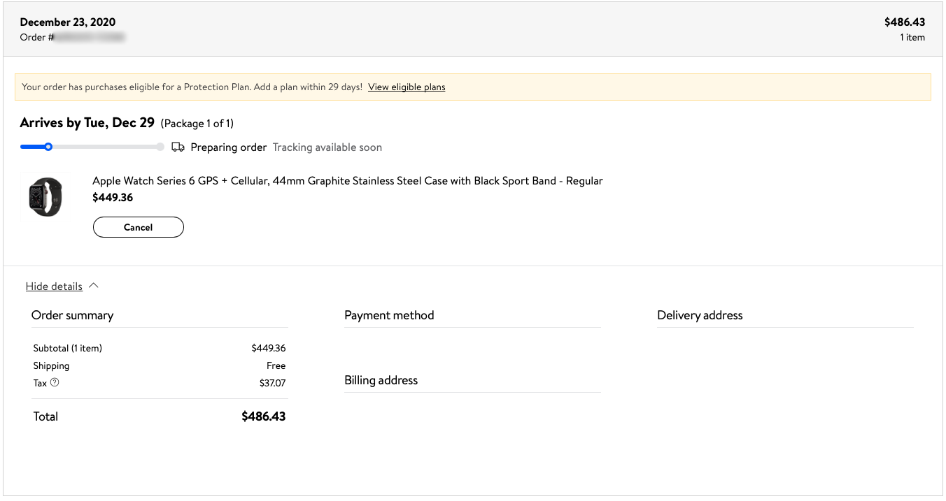Viewport: 946px width, 501px height.
Task: Click the tax amount $37.07
Action: click(272, 383)
